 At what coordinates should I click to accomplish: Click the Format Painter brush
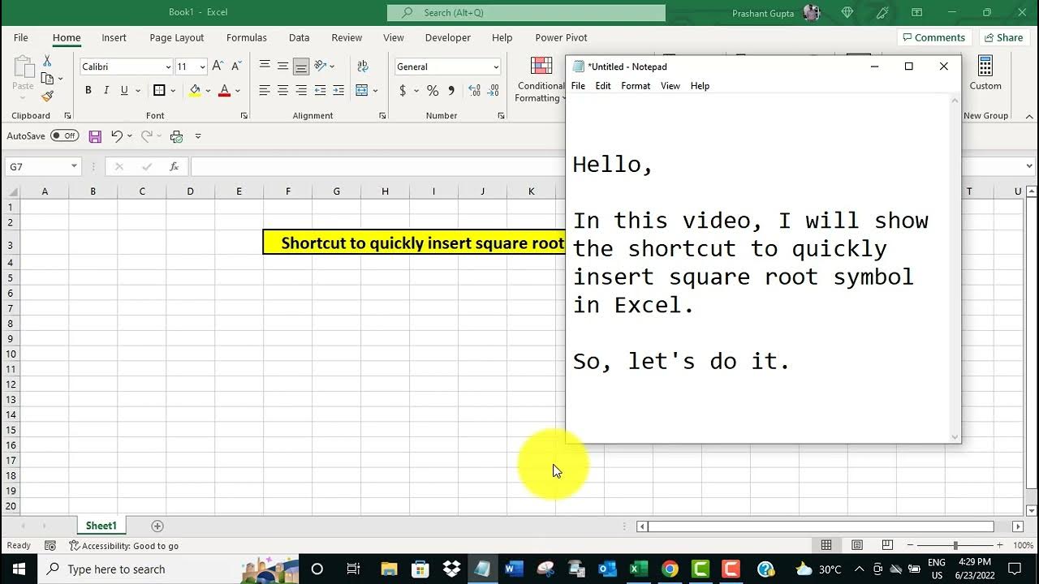tap(47, 96)
